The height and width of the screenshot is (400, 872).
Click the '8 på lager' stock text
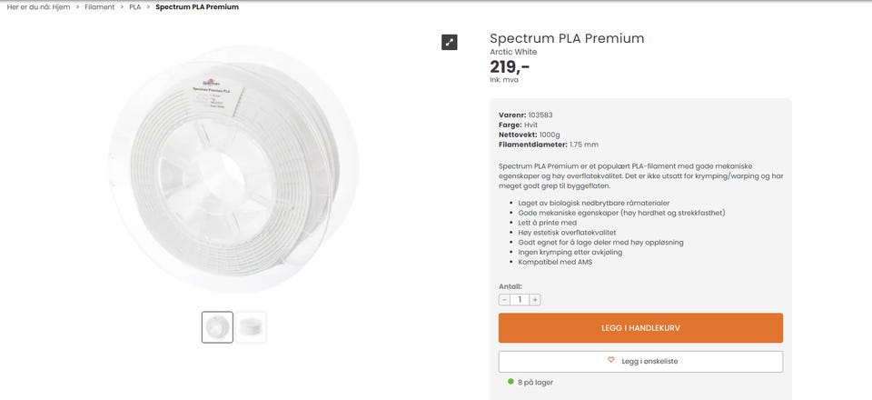pyautogui.click(x=536, y=382)
